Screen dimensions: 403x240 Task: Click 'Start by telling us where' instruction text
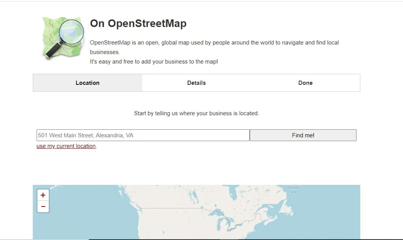[x=196, y=113]
